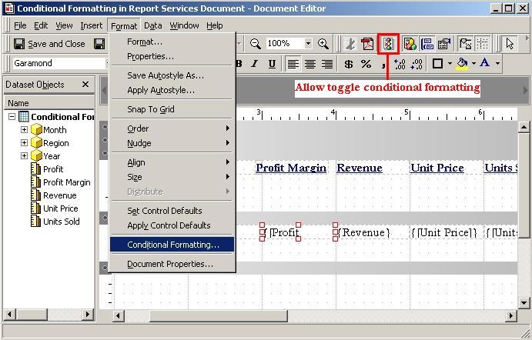Click the percent format icon

[366, 64]
